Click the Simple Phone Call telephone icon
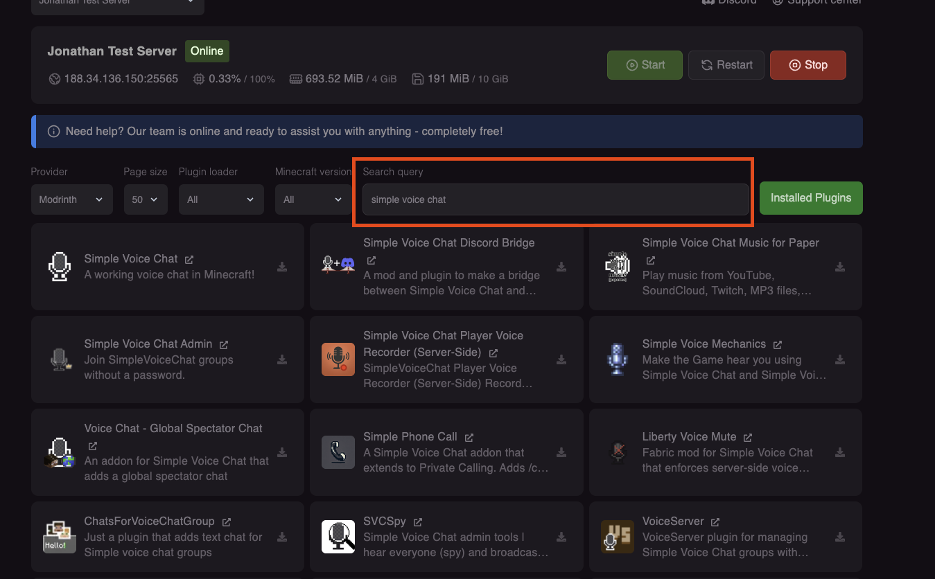This screenshot has width=935, height=579. point(338,452)
